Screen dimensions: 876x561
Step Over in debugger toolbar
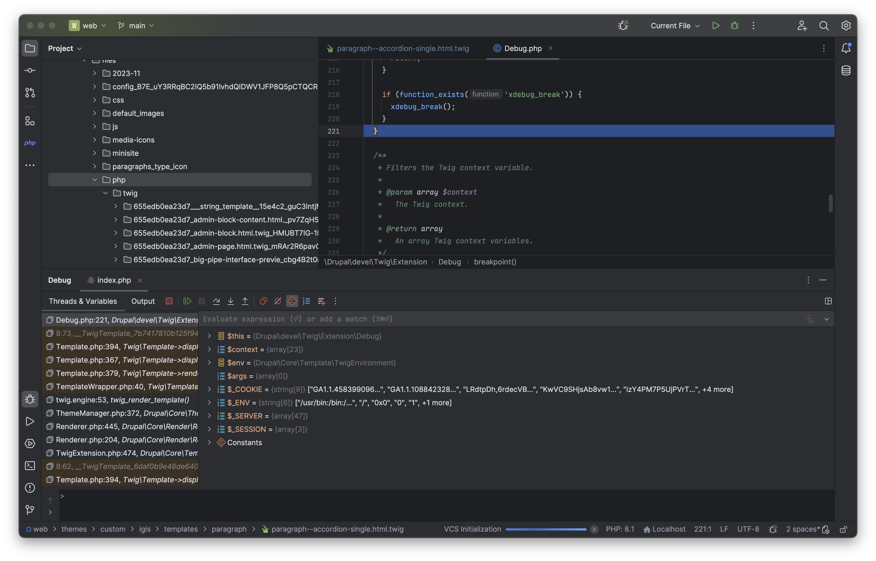point(216,301)
